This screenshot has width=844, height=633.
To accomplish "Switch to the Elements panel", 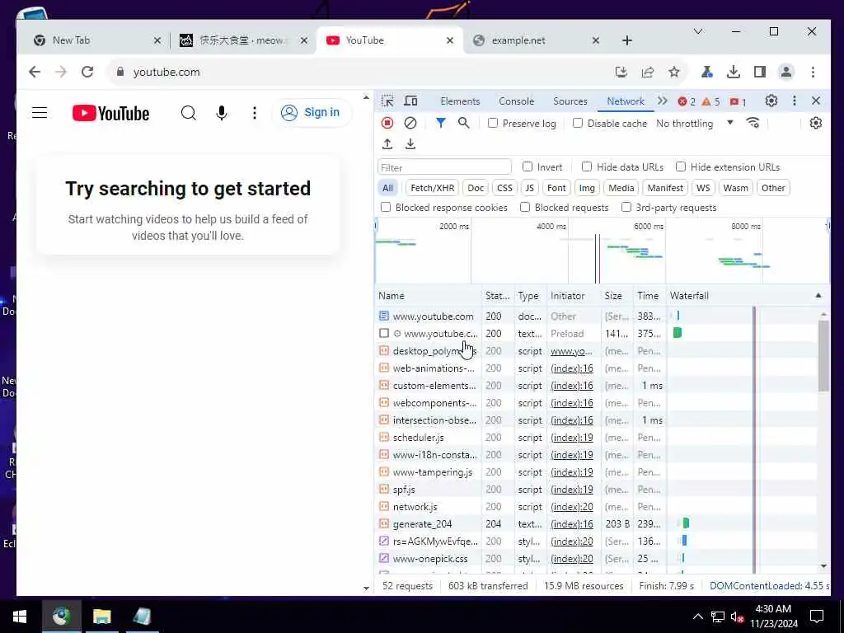I will [460, 101].
